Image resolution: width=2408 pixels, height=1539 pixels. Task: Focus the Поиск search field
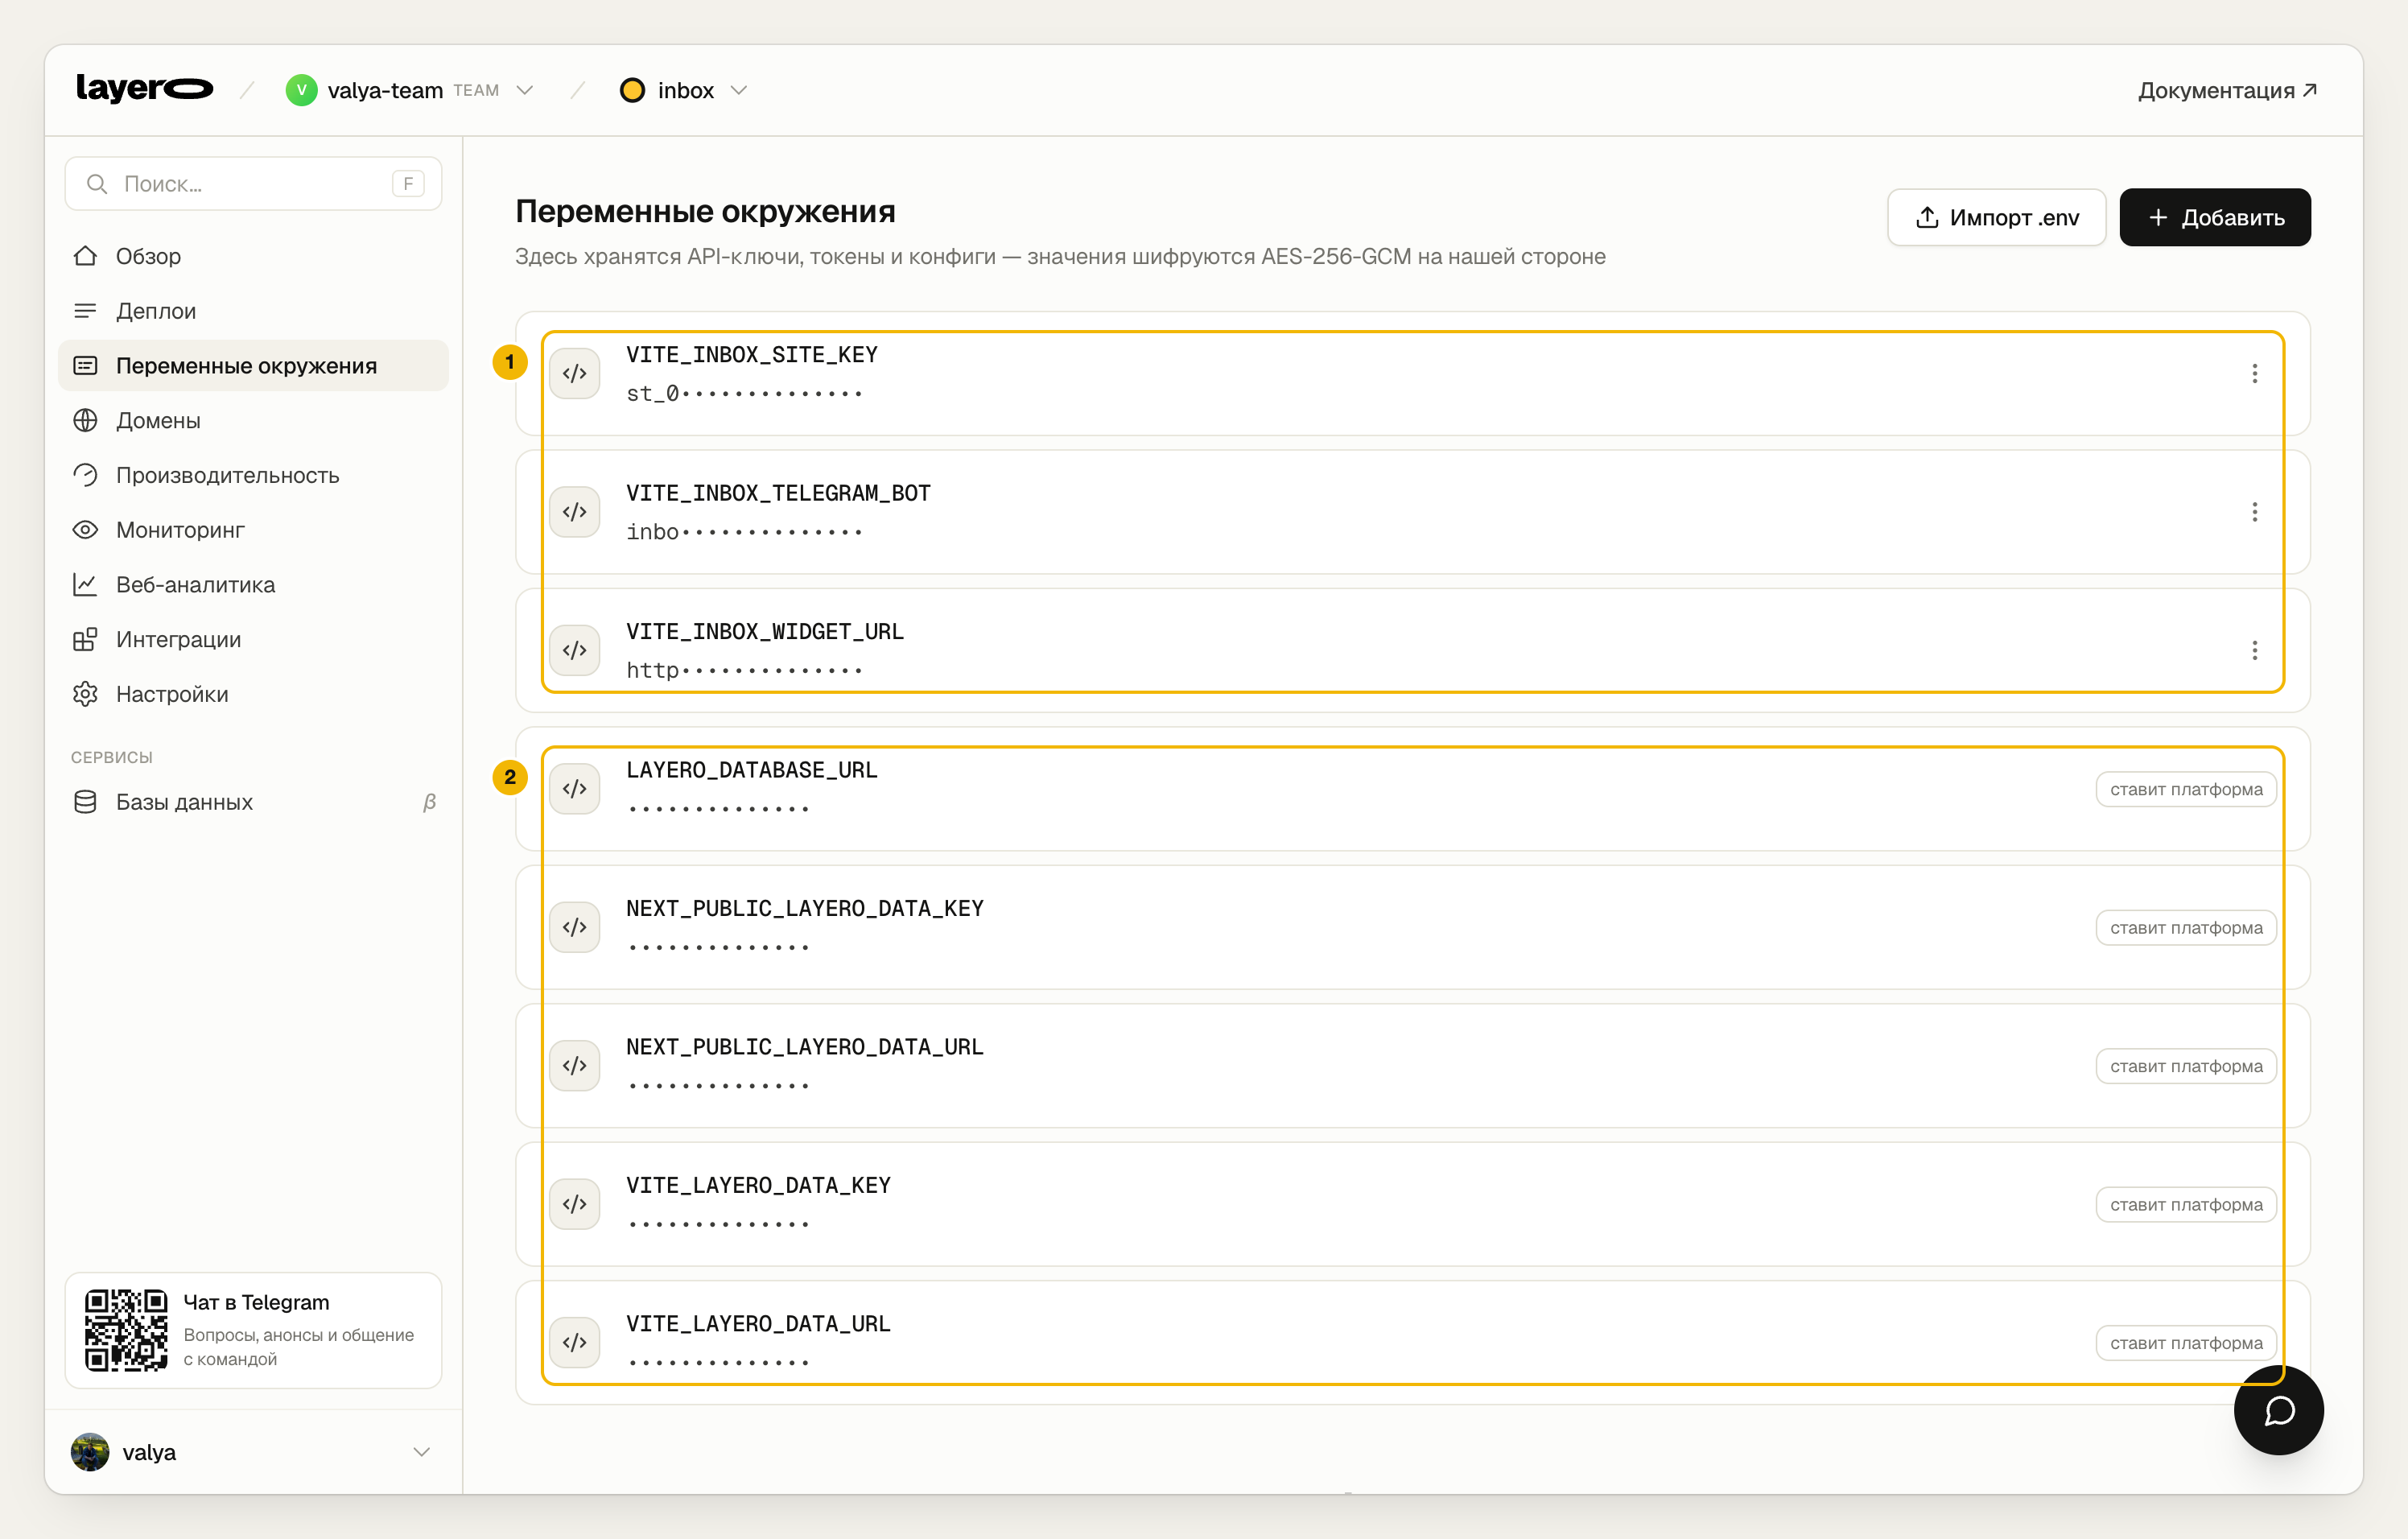pos(253,183)
